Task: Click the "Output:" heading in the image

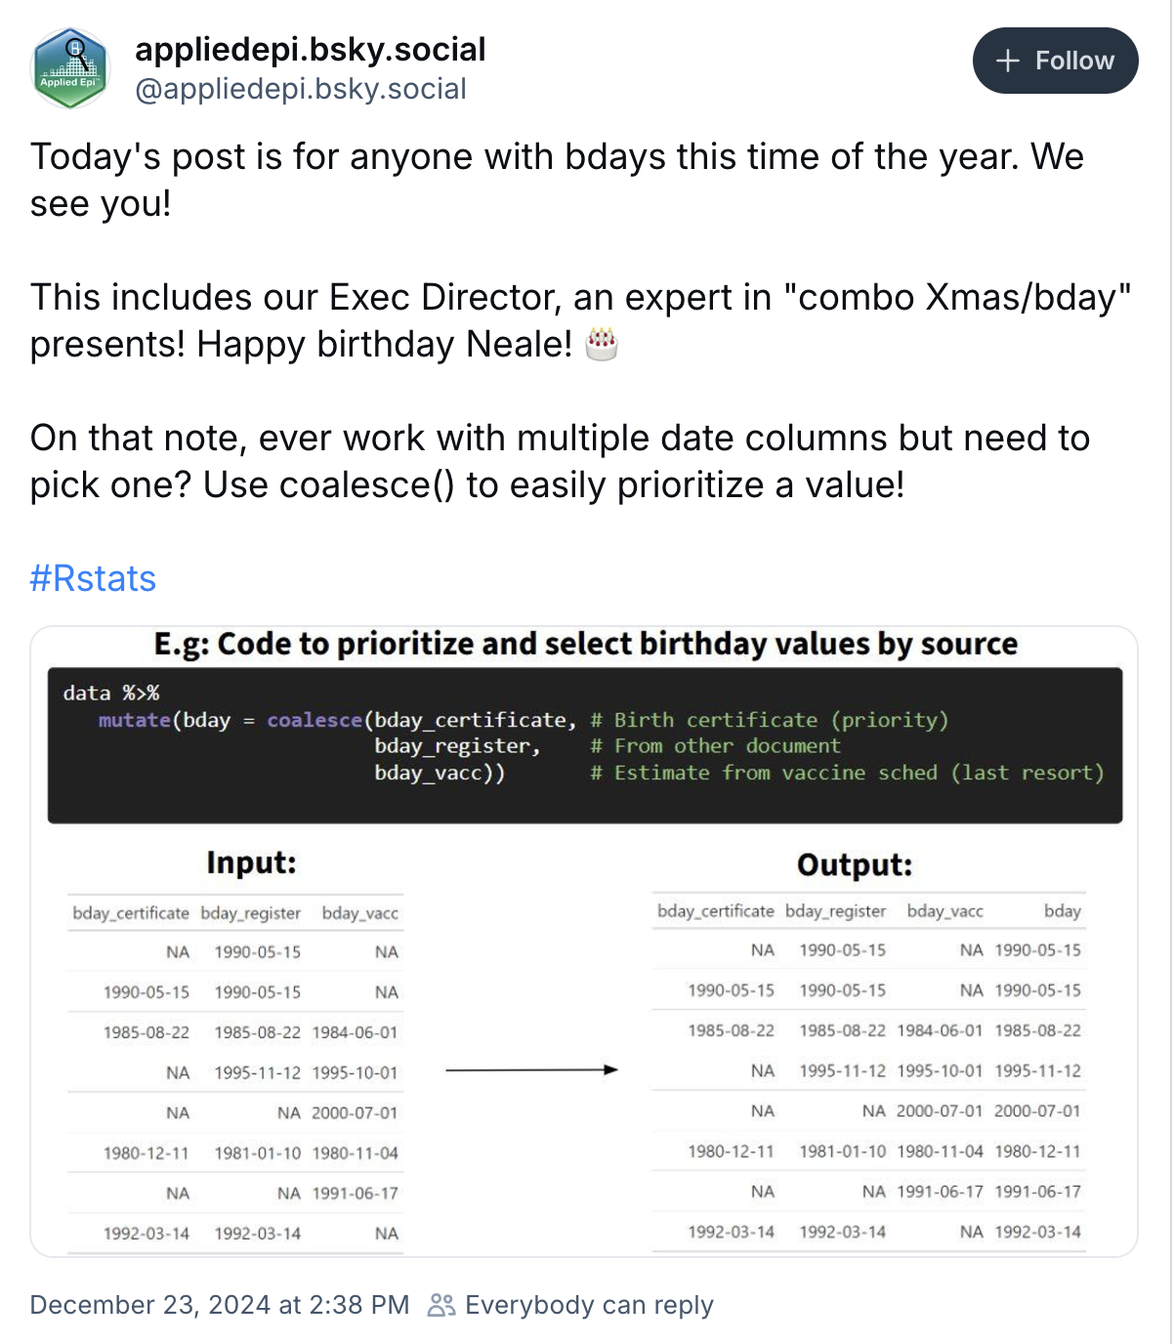Action: coord(855,864)
